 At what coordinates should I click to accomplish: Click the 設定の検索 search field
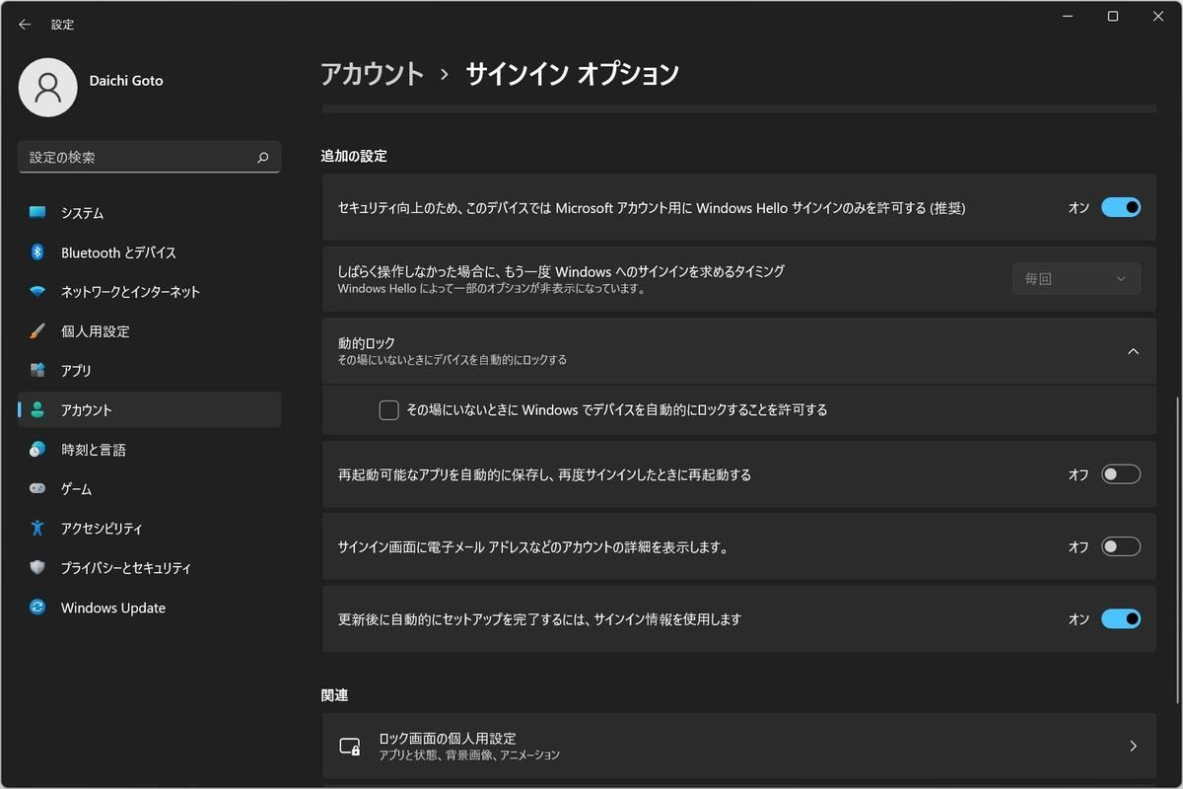(150, 158)
